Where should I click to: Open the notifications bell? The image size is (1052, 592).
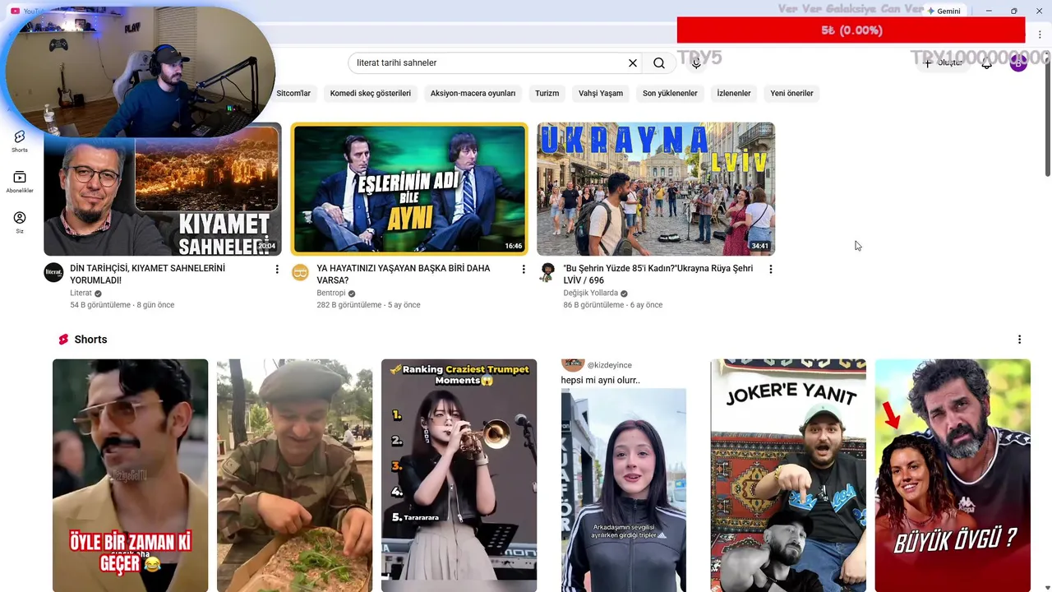point(987,63)
